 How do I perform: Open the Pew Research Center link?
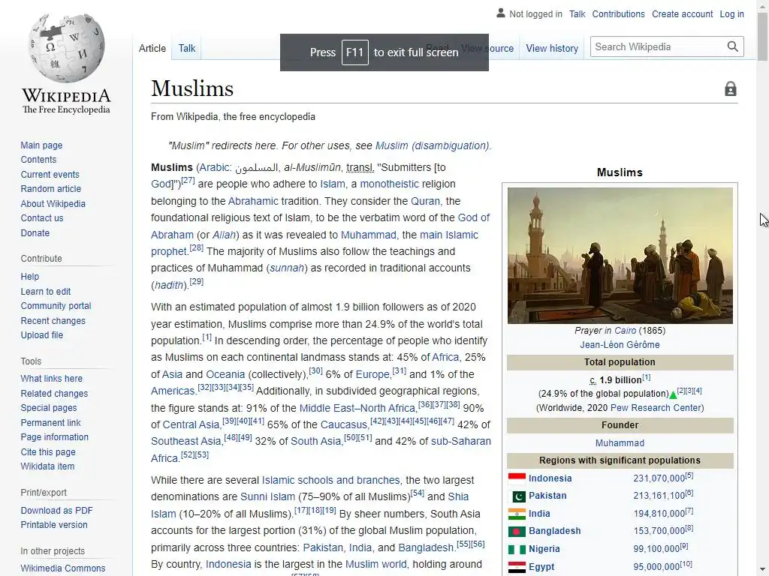(656, 408)
